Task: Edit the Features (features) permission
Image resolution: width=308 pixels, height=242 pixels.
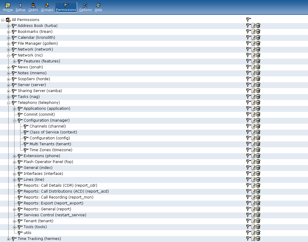Action: tap(253, 61)
